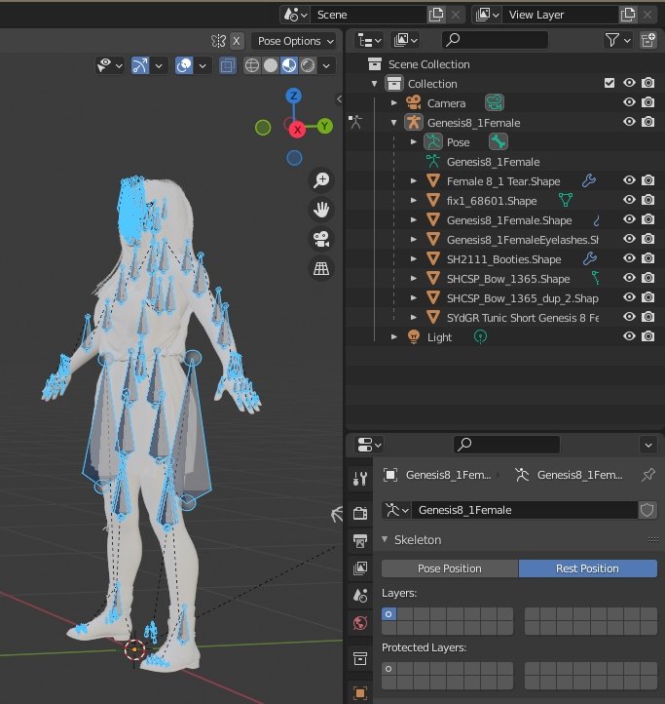
Task: Click the zoom magnifier viewport gizmo
Action: pos(320,180)
